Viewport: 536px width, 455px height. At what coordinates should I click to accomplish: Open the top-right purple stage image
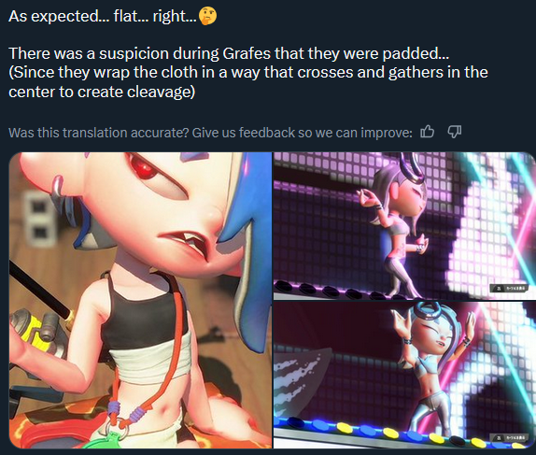pos(404,226)
